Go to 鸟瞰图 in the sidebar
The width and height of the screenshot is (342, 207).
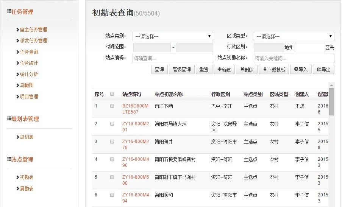tap(27, 85)
